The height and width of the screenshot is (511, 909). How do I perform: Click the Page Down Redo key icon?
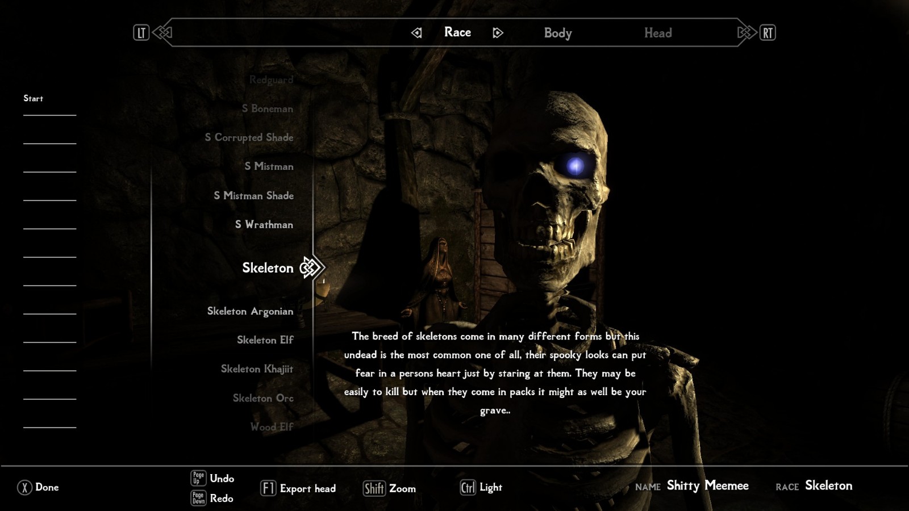198,498
